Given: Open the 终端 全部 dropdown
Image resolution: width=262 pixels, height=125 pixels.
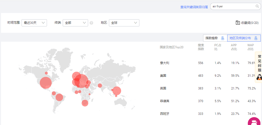Looking at the screenshot, I should (x=75, y=23).
